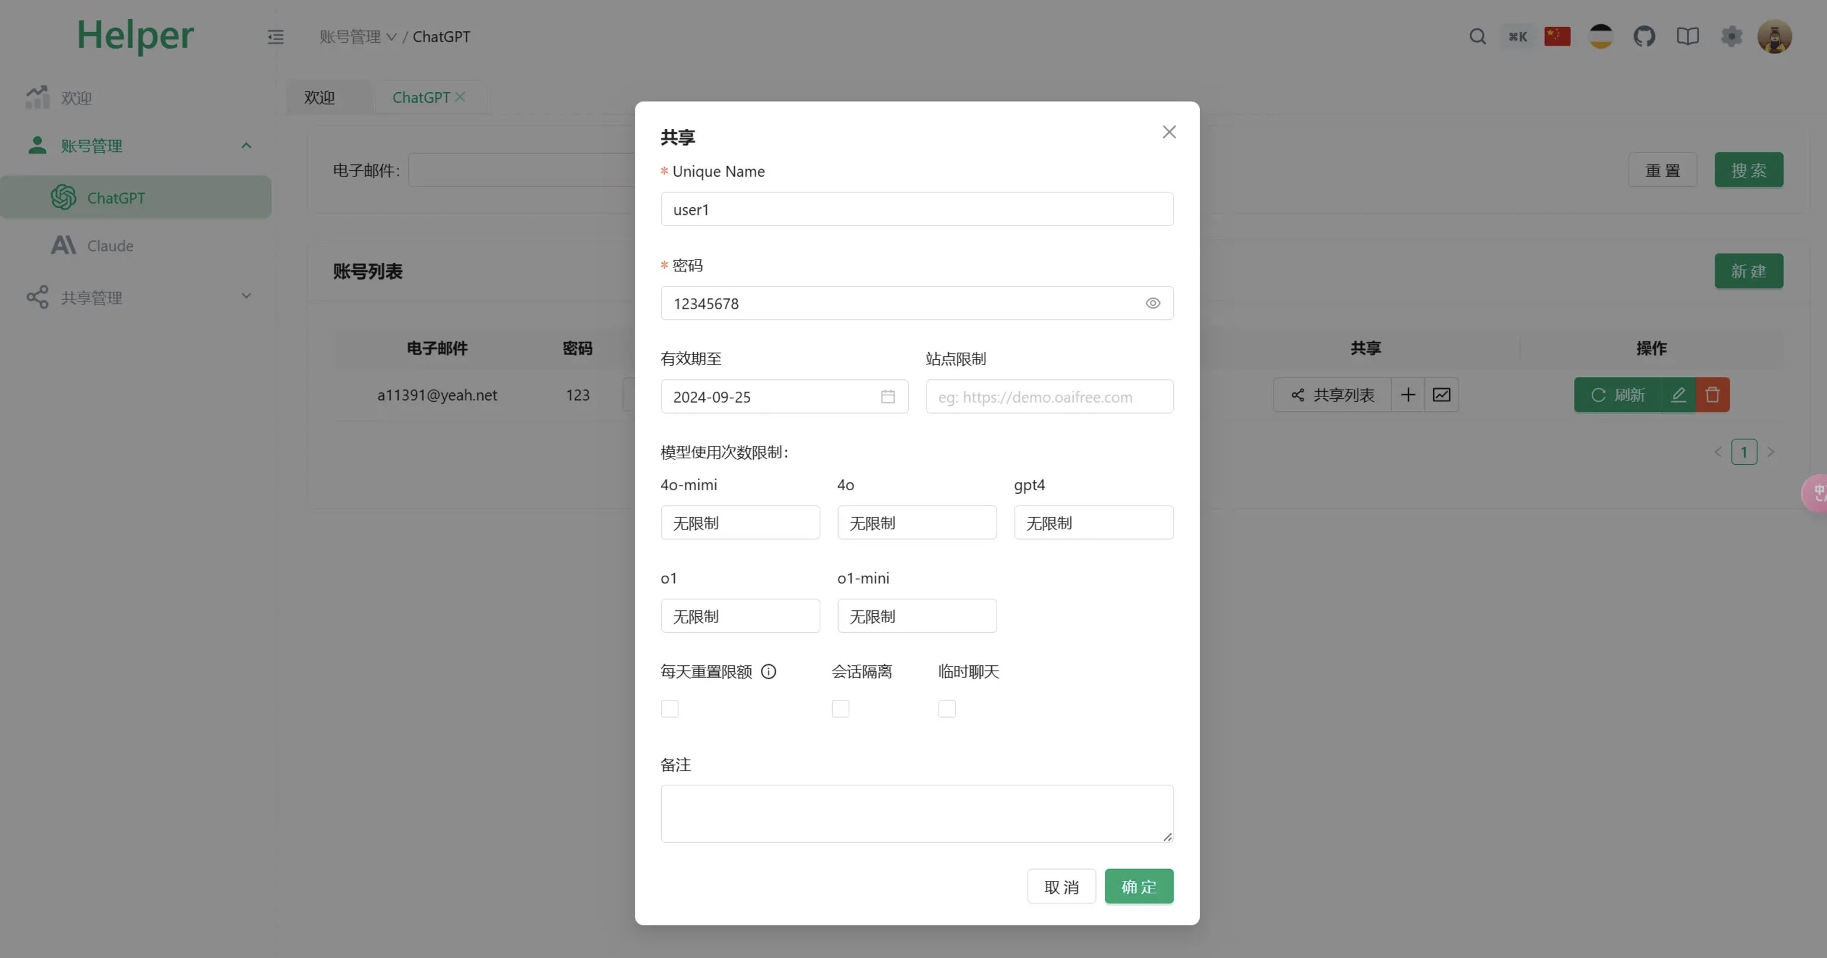Viewport: 1827px width, 958px height.
Task: Open the documentation book icon
Action: pos(1687,37)
